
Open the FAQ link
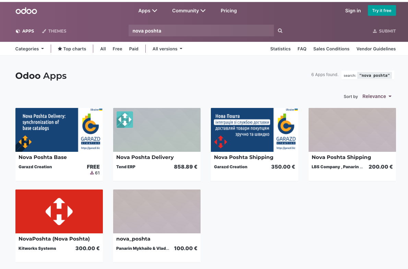pos(302,49)
